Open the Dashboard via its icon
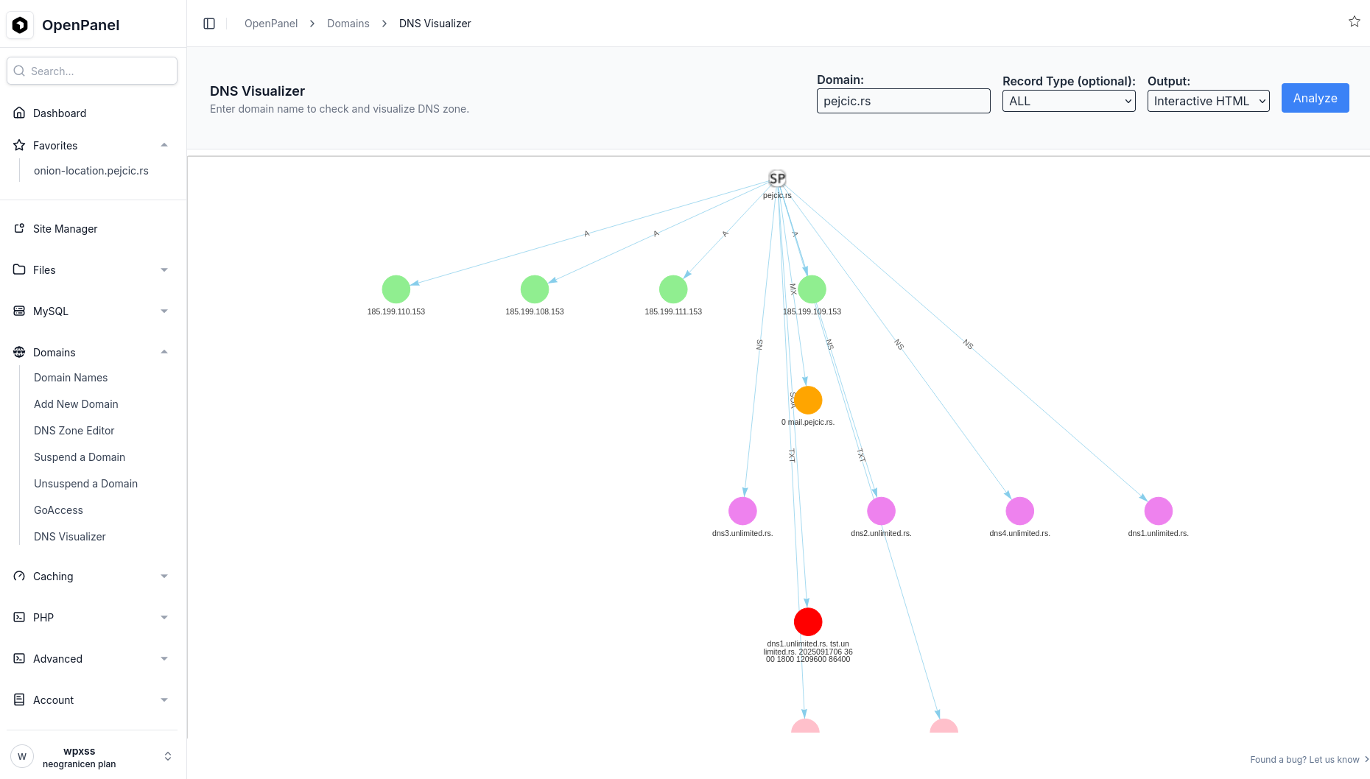 pos(19,112)
